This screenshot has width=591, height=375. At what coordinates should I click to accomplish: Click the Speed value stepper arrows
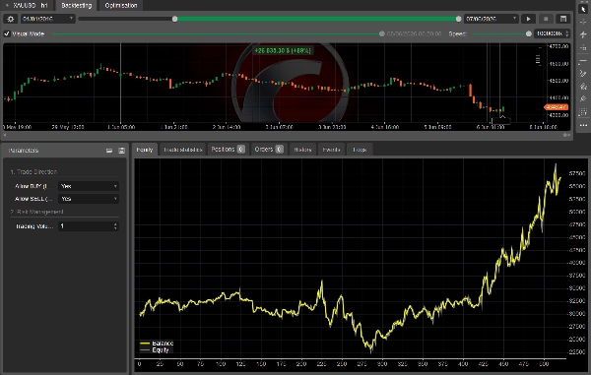tap(567, 33)
